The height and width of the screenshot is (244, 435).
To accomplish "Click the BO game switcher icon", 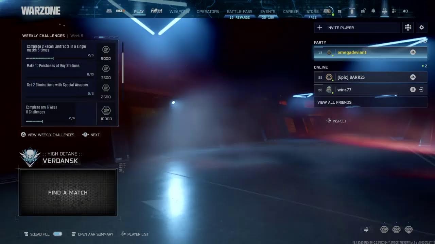I will tap(120, 11).
